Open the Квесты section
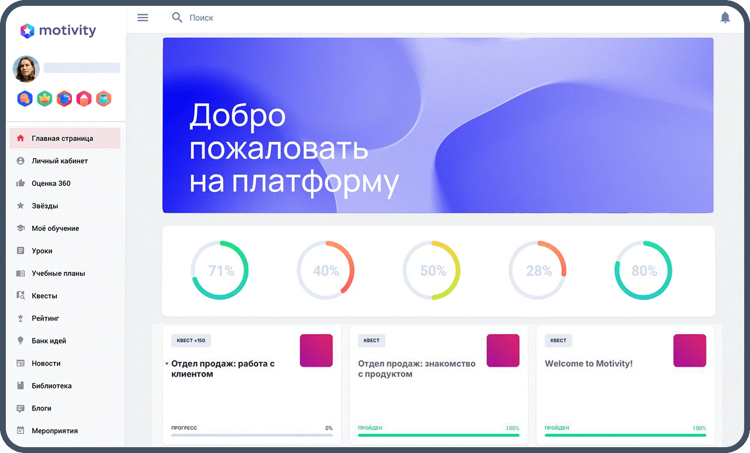Image resolution: width=750 pixels, height=453 pixels. pos(44,296)
